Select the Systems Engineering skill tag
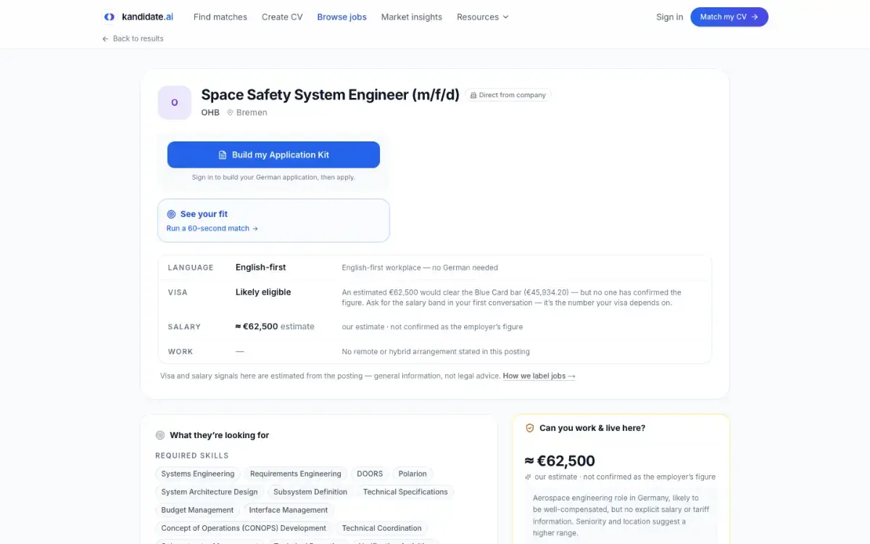 tap(198, 474)
